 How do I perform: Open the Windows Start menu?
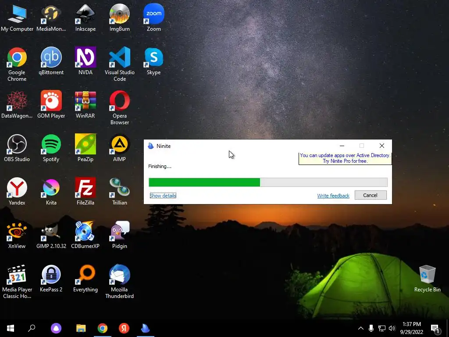11,328
